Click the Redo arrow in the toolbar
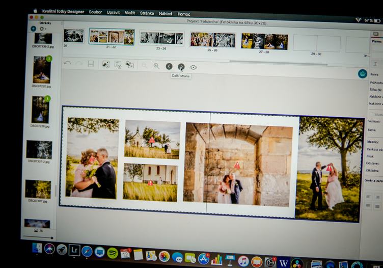 point(79,64)
